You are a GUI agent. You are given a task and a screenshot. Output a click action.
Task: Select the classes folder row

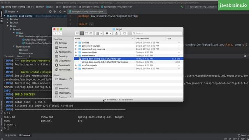(128, 42)
